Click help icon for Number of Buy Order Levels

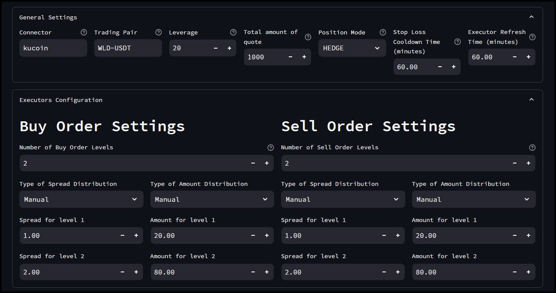270,147
